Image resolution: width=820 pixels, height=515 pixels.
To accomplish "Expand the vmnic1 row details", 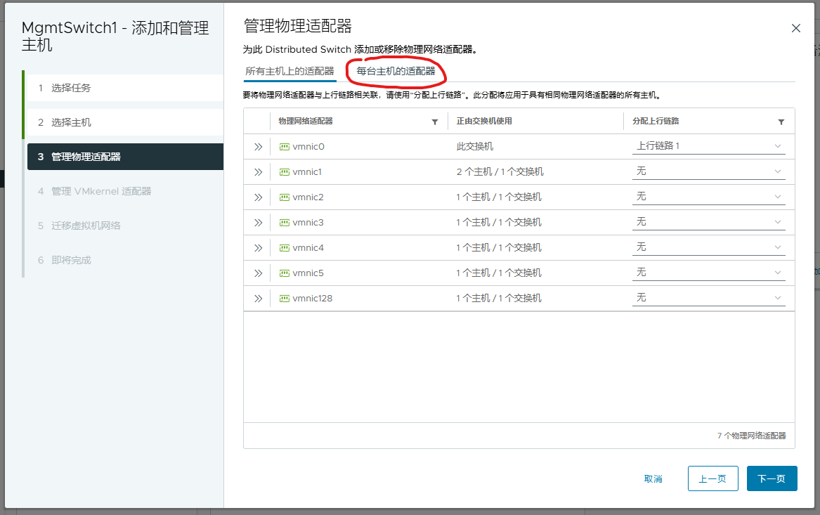I will click(258, 172).
